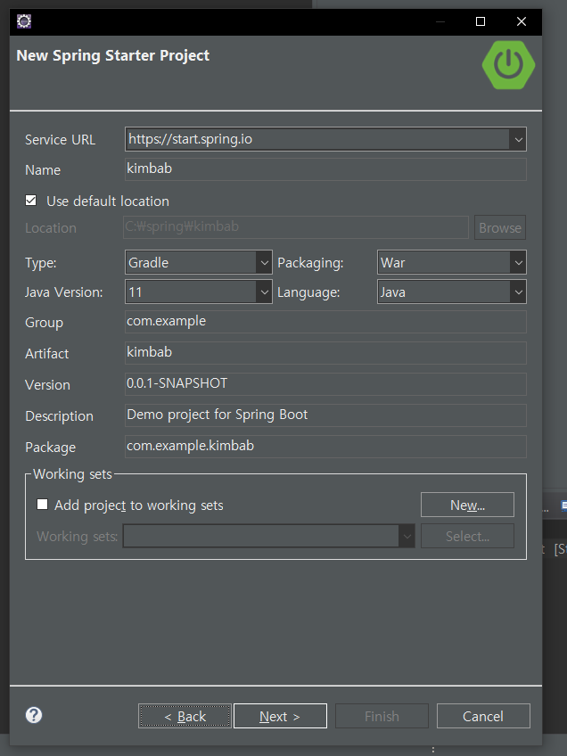This screenshot has height=756, width=567.
Task: Click the Packaging: label
Action: (x=310, y=263)
